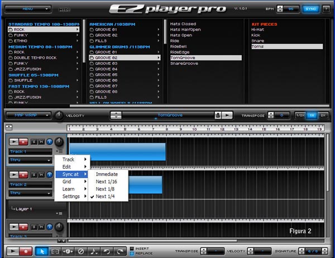Select the note edit tool
Viewport: 335px width, 258px height.
[94, 251]
